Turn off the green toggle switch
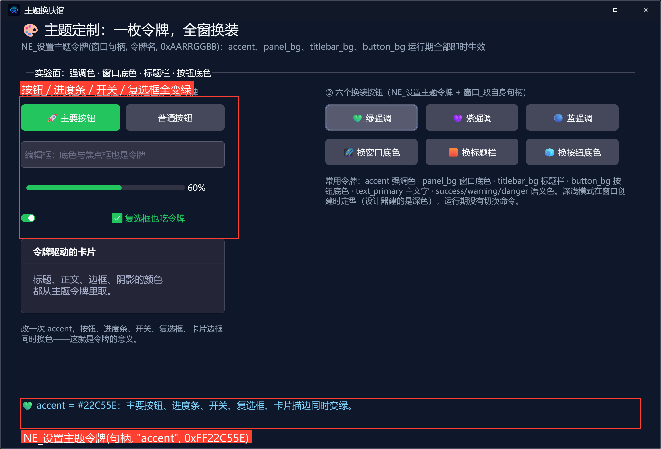The image size is (661, 449). [x=28, y=218]
